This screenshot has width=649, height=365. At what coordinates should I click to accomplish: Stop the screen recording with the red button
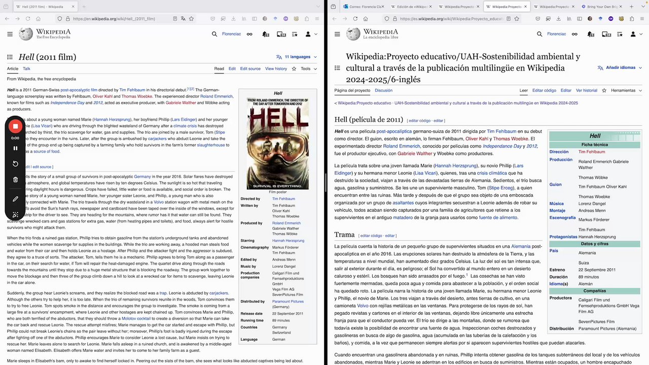coord(15,126)
